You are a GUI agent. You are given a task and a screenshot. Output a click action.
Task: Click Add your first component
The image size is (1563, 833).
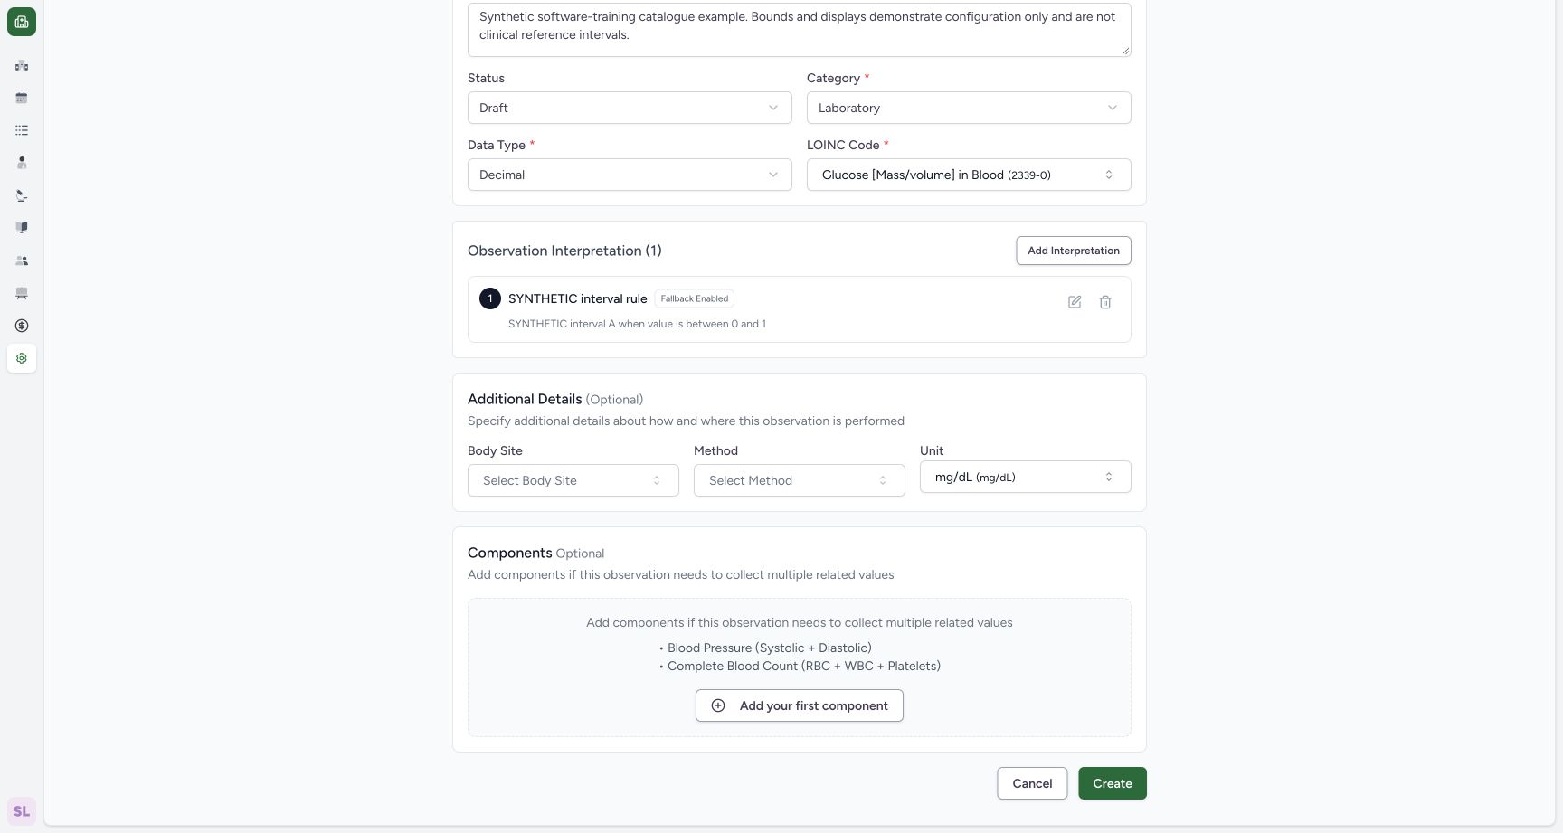point(800,705)
